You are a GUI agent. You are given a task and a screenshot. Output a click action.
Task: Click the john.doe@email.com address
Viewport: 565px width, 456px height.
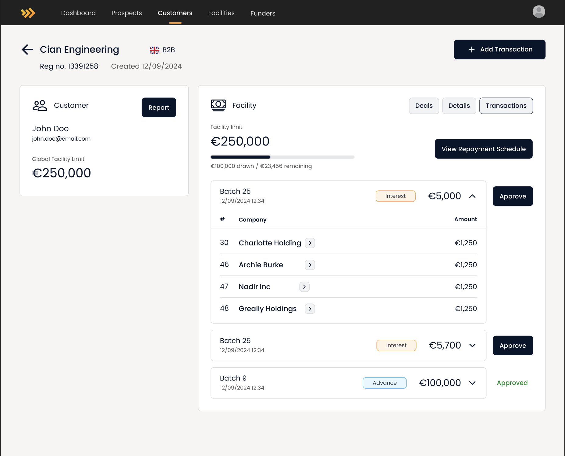coord(61,139)
